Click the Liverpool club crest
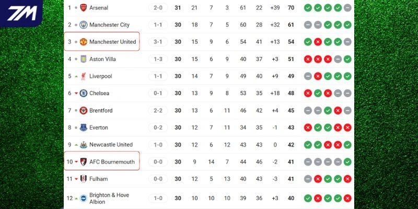 [x=84, y=76]
